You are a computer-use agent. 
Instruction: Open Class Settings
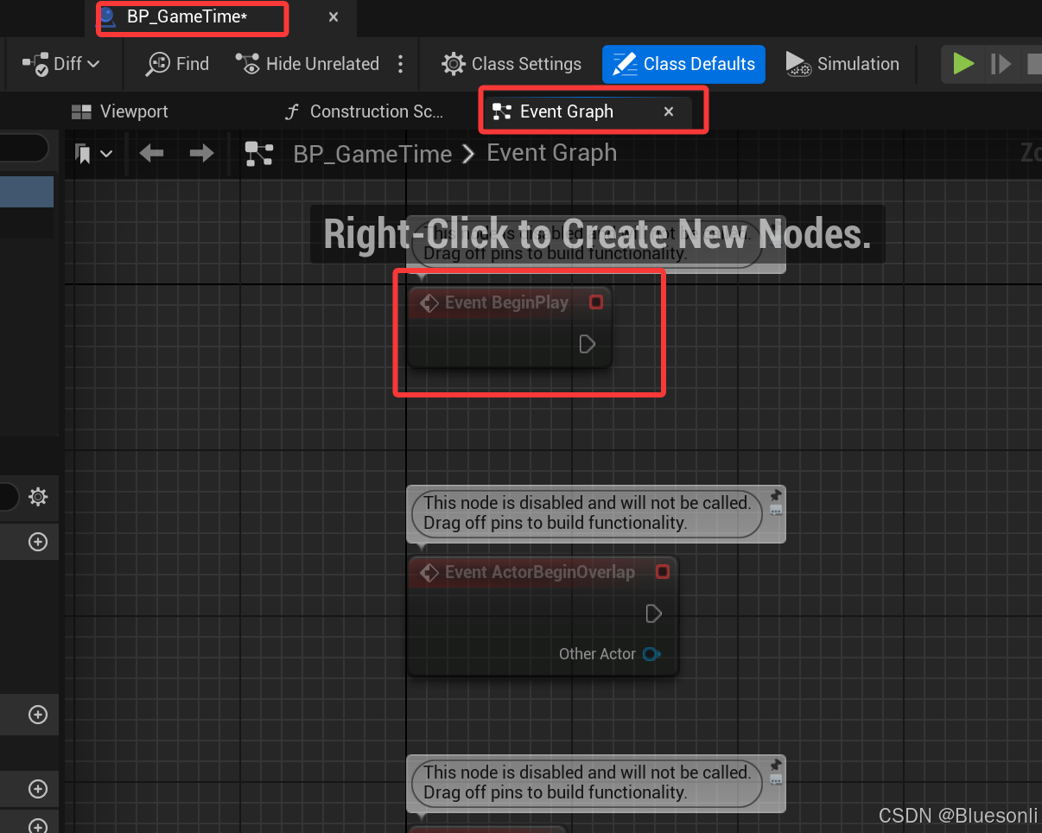(511, 64)
